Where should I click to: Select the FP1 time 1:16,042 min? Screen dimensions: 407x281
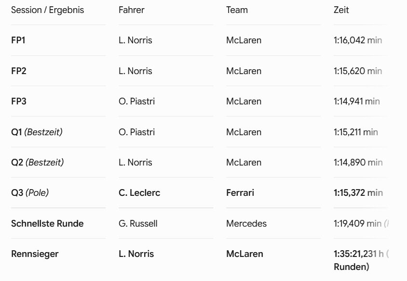click(x=358, y=40)
